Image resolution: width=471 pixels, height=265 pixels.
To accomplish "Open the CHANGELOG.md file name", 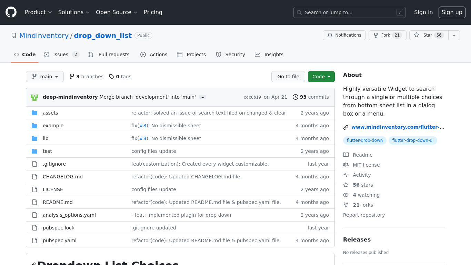I will (x=63, y=177).
